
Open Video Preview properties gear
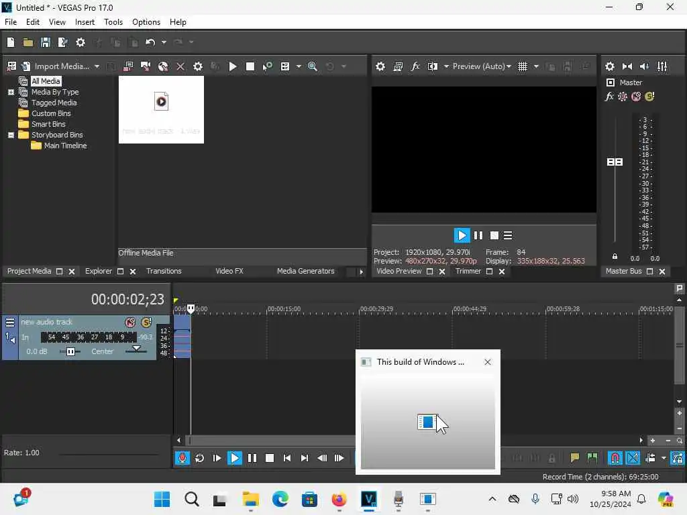coord(380,66)
